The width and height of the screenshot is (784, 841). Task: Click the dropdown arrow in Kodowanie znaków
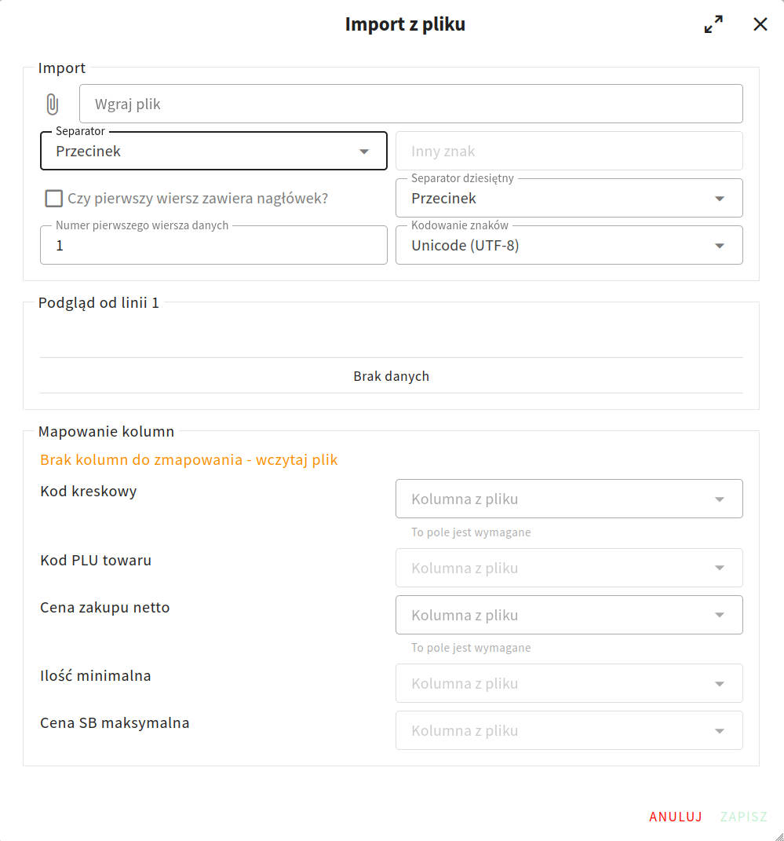click(720, 246)
